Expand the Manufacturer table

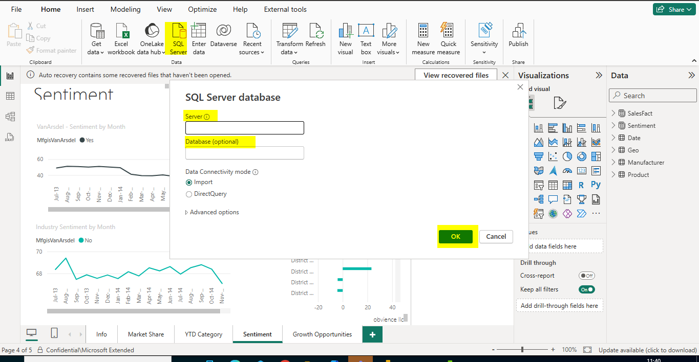(x=613, y=162)
